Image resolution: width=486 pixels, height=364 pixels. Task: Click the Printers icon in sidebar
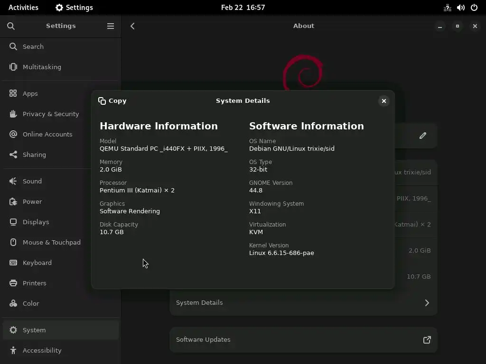(13, 283)
